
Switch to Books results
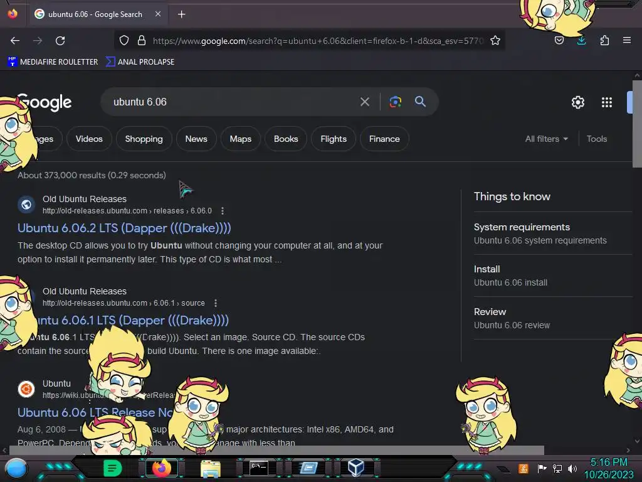(x=286, y=139)
